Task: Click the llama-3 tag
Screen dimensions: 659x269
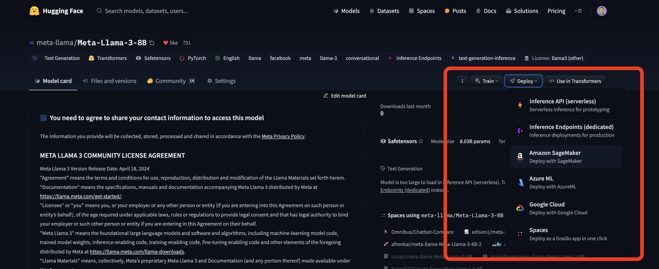Action: [x=329, y=58]
